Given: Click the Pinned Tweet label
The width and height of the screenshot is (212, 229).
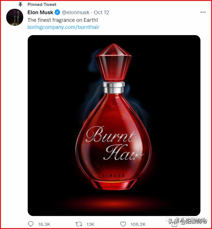Looking at the screenshot, I should tap(42, 5).
